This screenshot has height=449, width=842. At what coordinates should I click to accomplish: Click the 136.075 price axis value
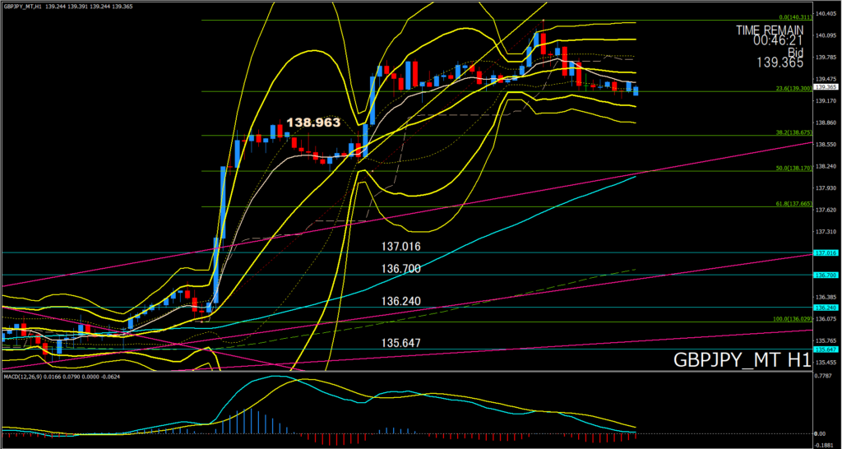pyautogui.click(x=827, y=318)
